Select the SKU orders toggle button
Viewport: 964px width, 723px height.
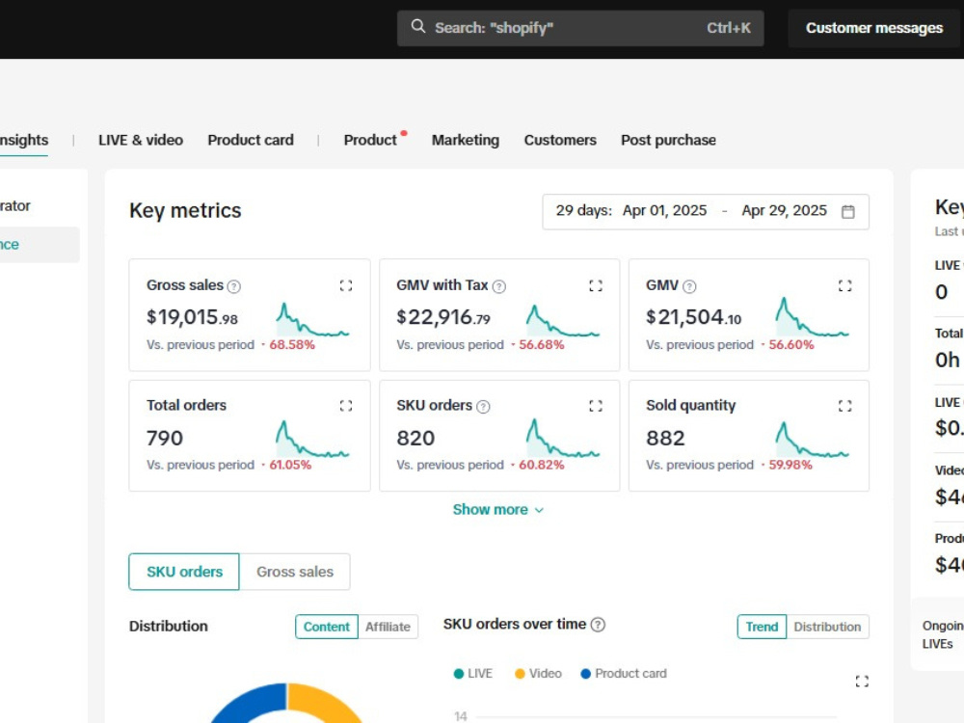coord(184,572)
